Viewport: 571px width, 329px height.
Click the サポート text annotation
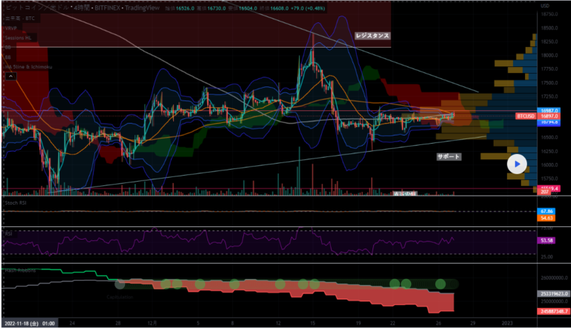tap(448, 157)
